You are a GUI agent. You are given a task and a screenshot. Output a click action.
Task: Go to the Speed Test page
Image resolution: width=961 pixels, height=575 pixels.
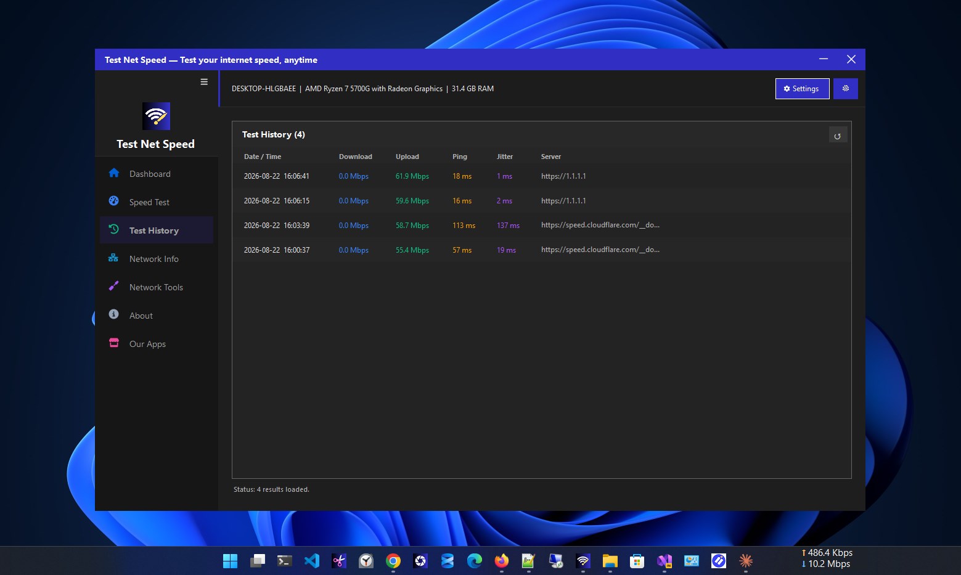coord(157,202)
